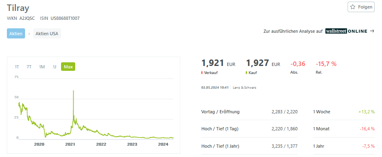
Task: Click the wallstreet ONLINE logo
Action: pyautogui.click(x=346, y=31)
